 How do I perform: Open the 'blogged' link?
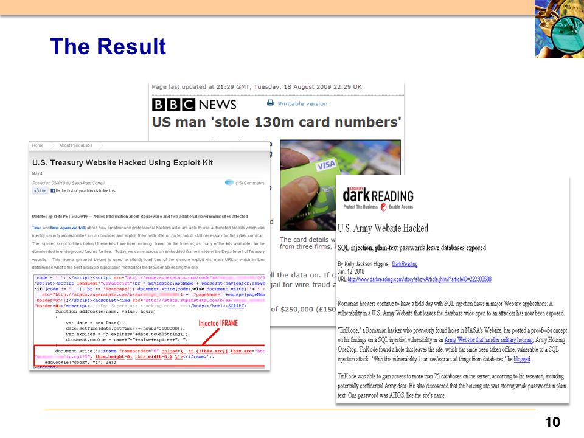pyautogui.click(x=522, y=359)
